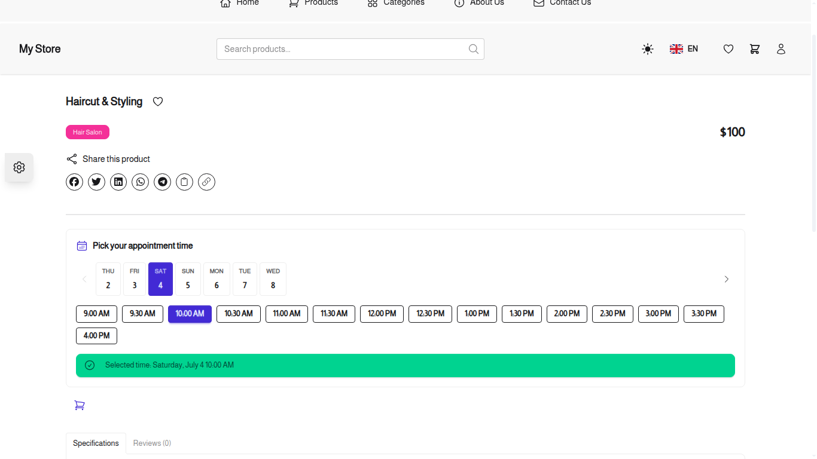Pick the 1:00 PM time slot
The width and height of the screenshot is (817, 459).
(x=477, y=314)
